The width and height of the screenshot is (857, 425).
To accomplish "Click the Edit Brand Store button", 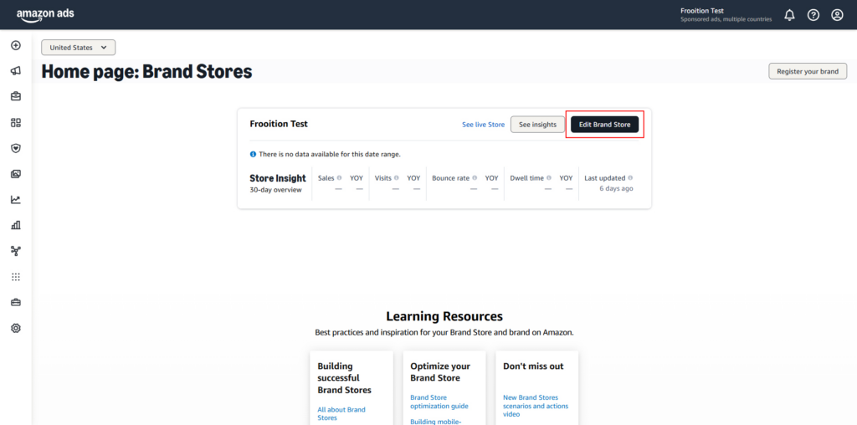I will coord(604,125).
